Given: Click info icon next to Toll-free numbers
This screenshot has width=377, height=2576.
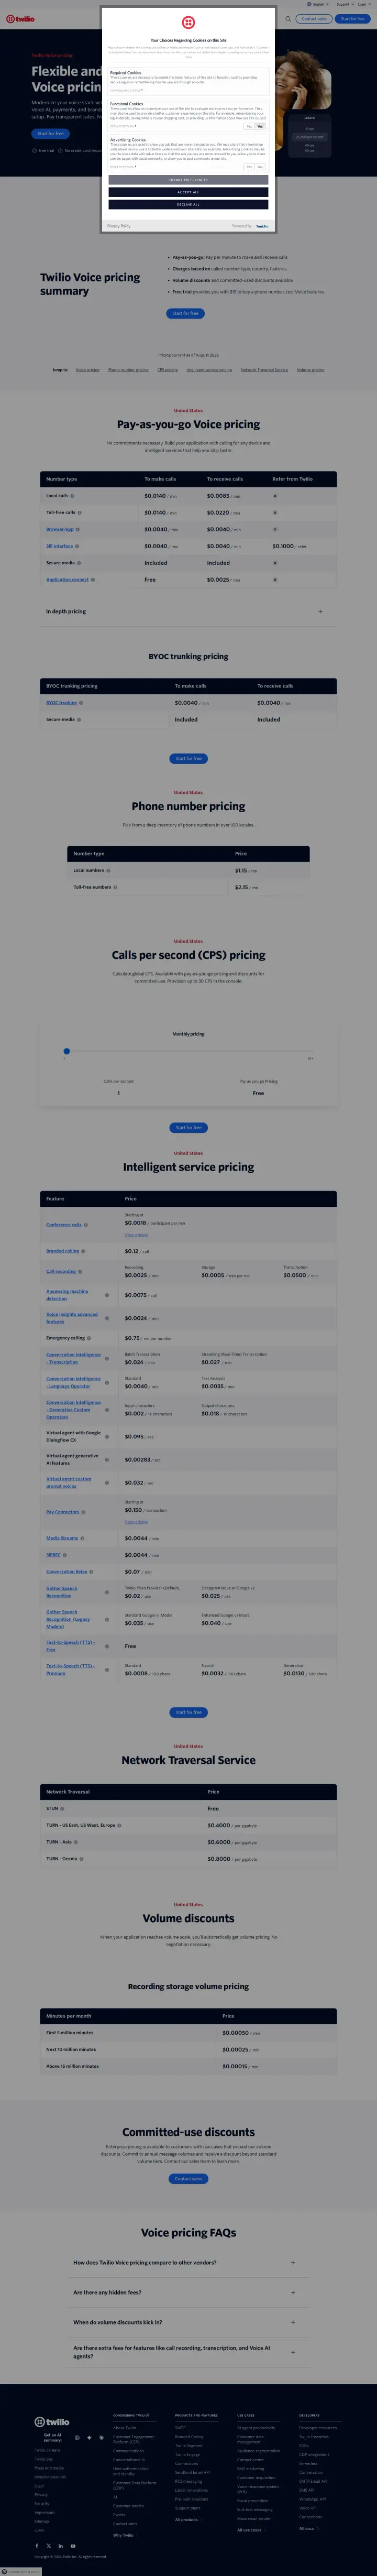Looking at the screenshot, I should point(116,887).
